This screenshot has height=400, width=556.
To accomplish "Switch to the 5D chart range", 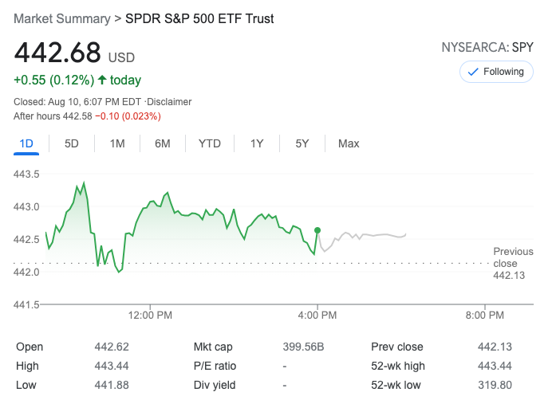I will point(72,143).
